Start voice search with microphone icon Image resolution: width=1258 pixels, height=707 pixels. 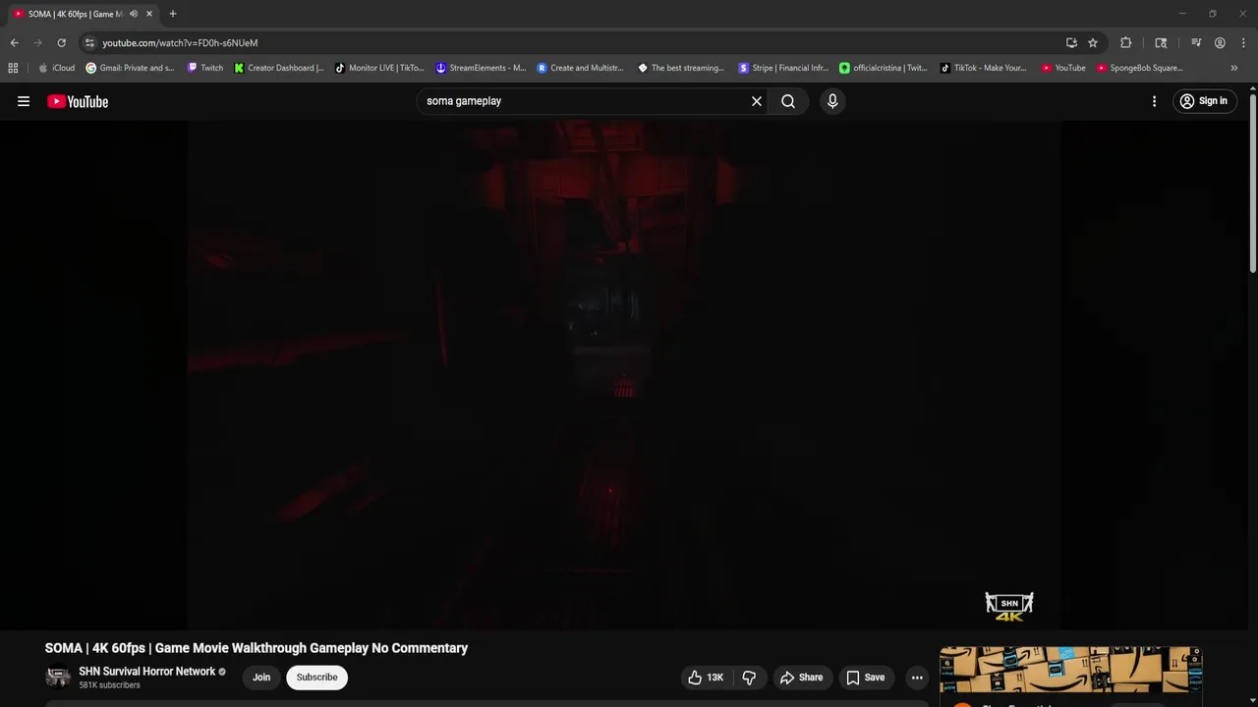pos(832,101)
